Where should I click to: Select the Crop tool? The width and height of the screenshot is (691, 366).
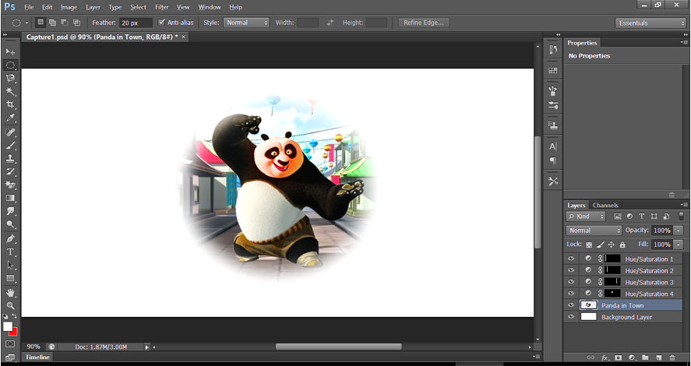pos(10,105)
